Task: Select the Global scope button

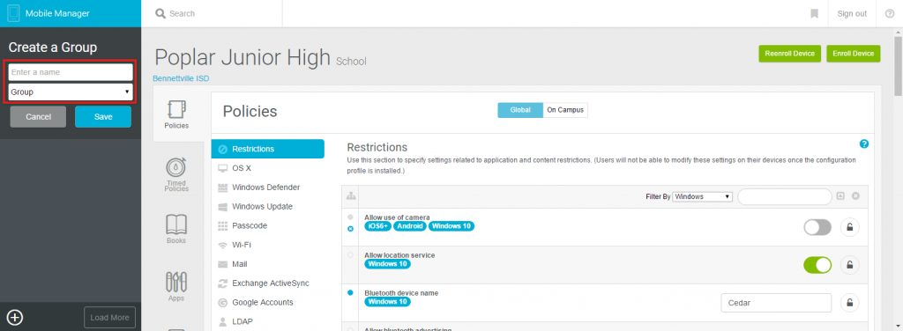Action: (x=520, y=110)
